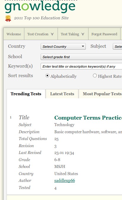
Task: Click the gnowledge logo
Action: click(40, 7)
